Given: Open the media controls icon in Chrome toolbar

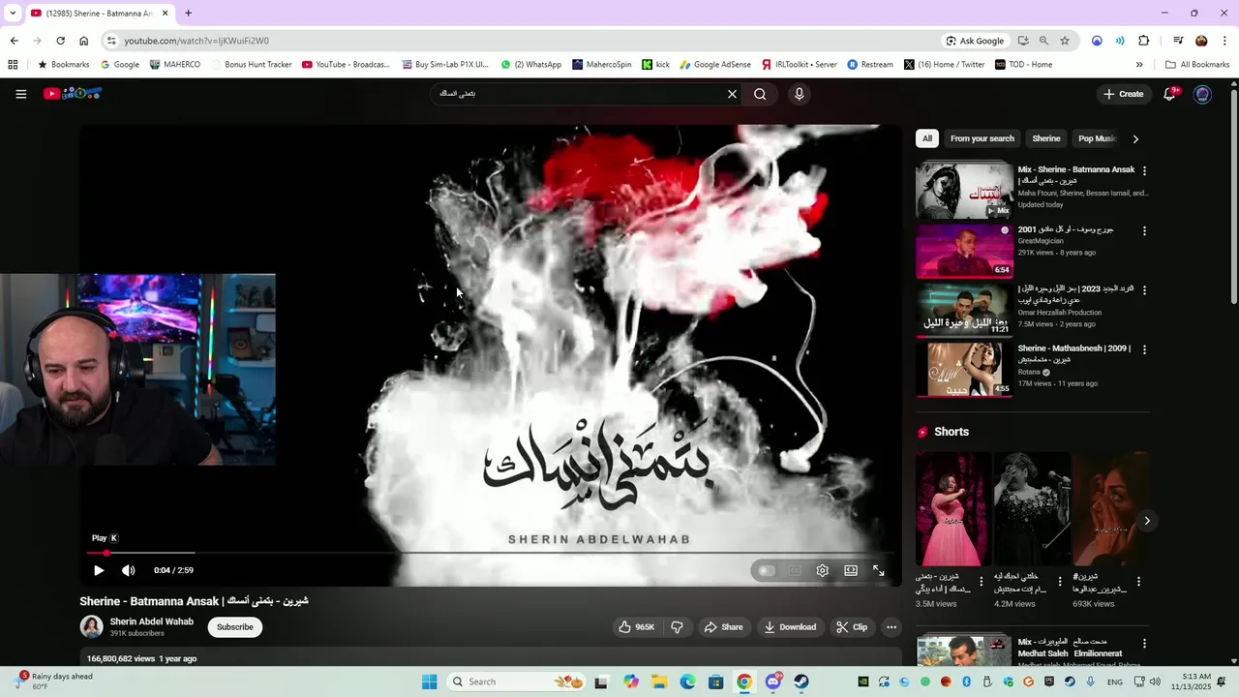Looking at the screenshot, I should pyautogui.click(x=1178, y=41).
